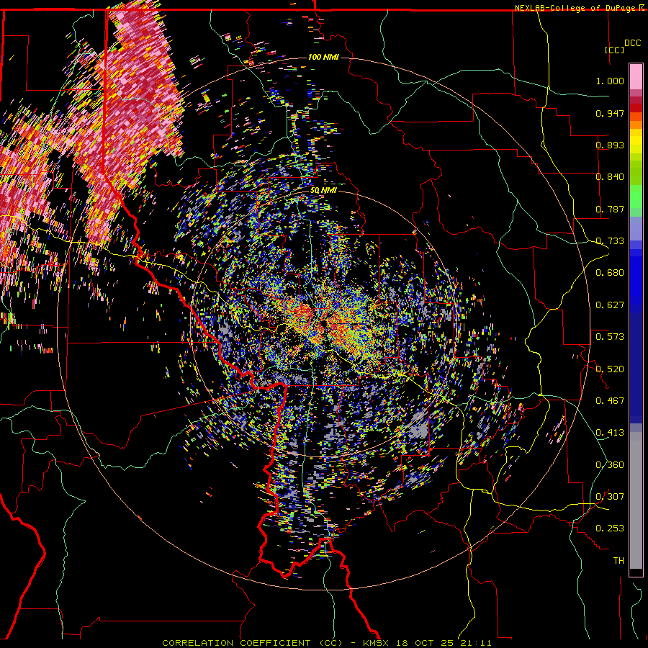Click the DCC label above the color scale
The height and width of the screenshot is (648, 648).
632,43
